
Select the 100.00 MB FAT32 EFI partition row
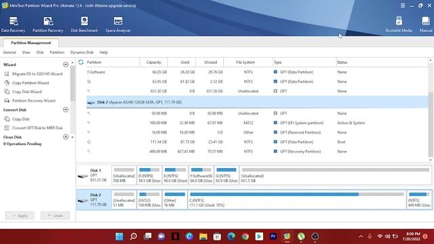257,123
